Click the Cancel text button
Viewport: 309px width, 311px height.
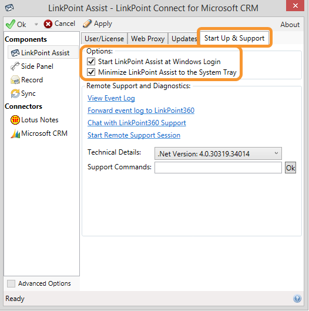click(65, 24)
